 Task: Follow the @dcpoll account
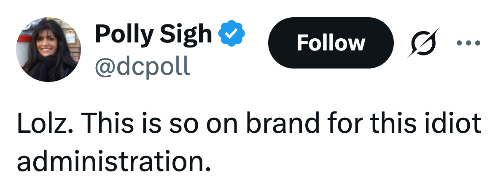[331, 43]
